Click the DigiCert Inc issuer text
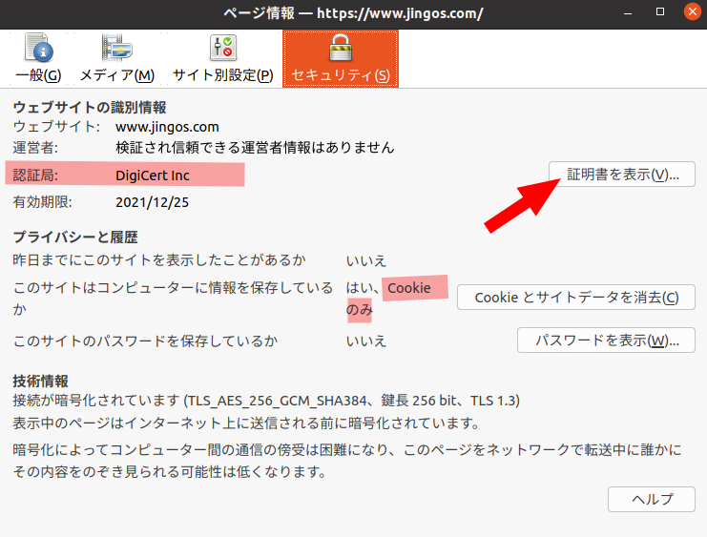 pos(153,176)
